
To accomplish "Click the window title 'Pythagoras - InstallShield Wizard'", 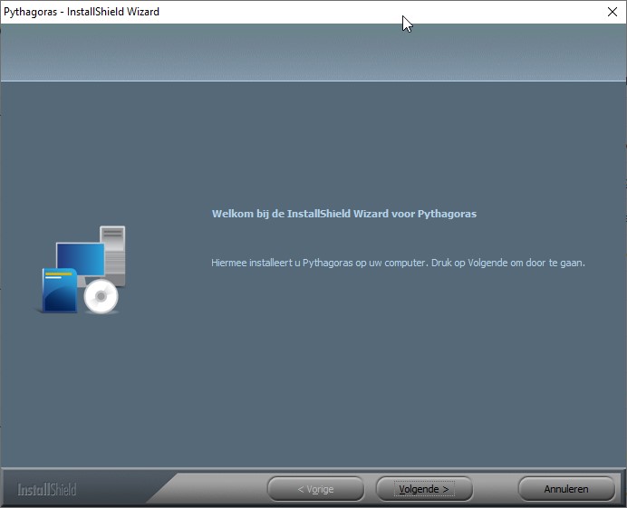I will [82, 12].
